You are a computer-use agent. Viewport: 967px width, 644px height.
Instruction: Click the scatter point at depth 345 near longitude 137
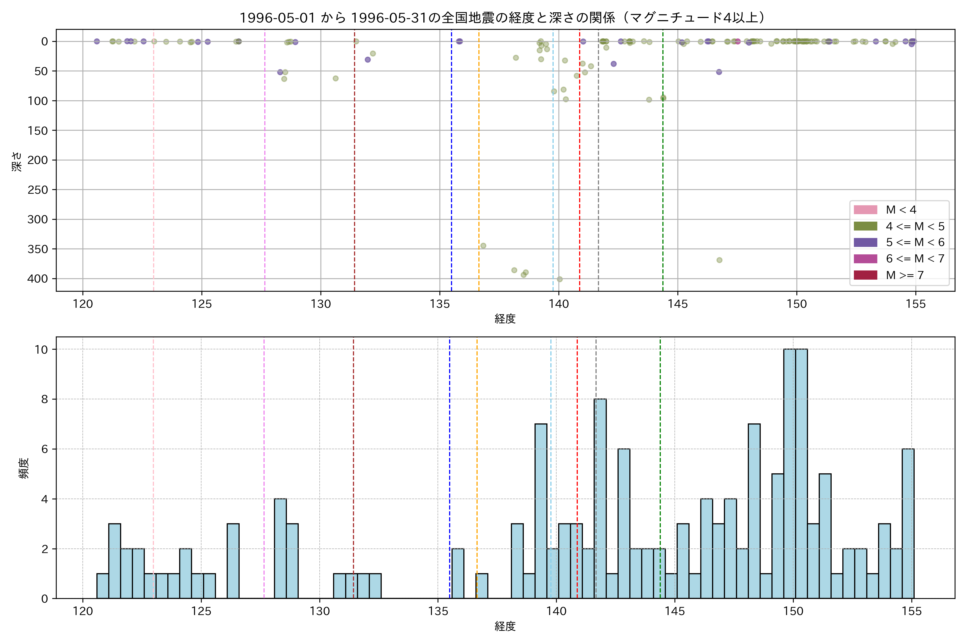click(484, 246)
